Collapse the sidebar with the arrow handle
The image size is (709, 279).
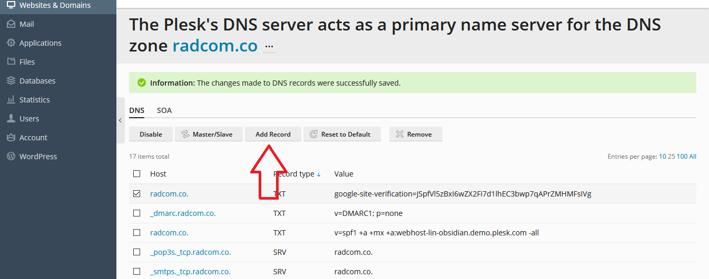121,120
